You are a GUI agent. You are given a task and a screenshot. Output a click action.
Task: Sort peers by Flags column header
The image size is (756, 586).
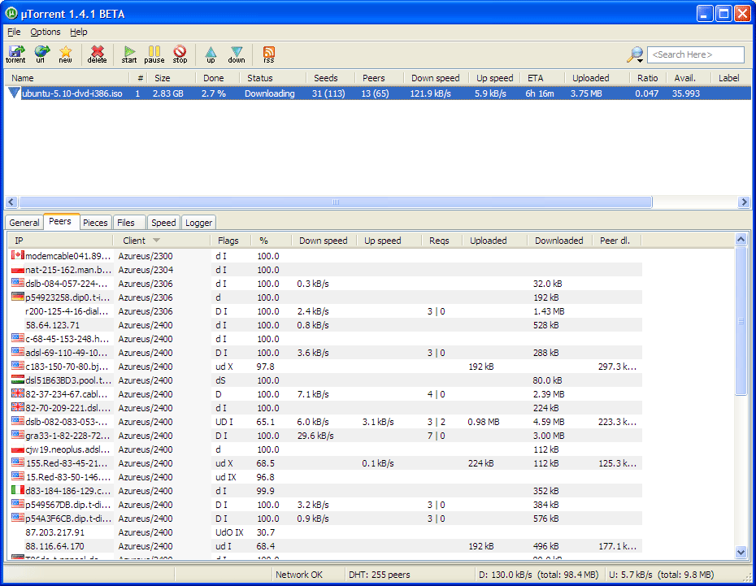pos(231,241)
